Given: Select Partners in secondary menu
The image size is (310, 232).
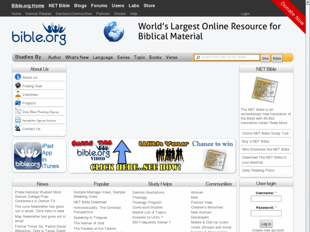Looking at the screenshot, I should tap(103, 14).
